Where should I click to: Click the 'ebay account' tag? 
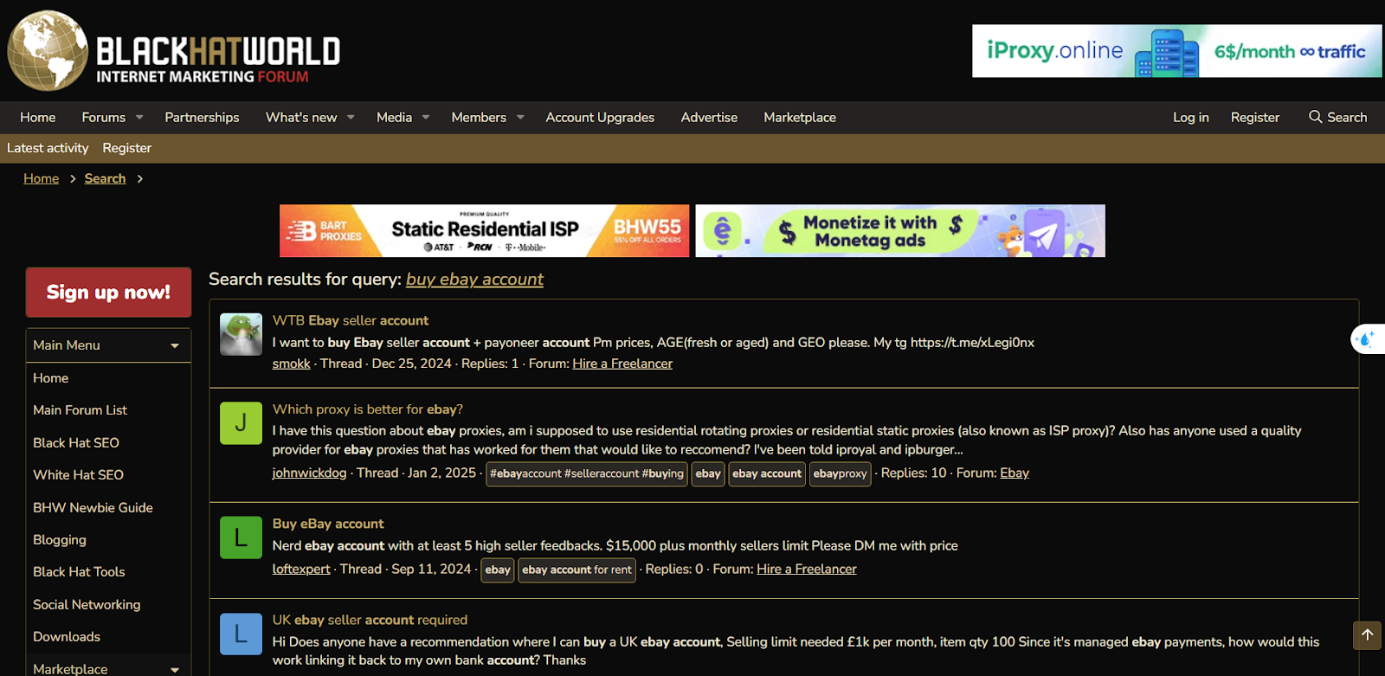(x=767, y=473)
